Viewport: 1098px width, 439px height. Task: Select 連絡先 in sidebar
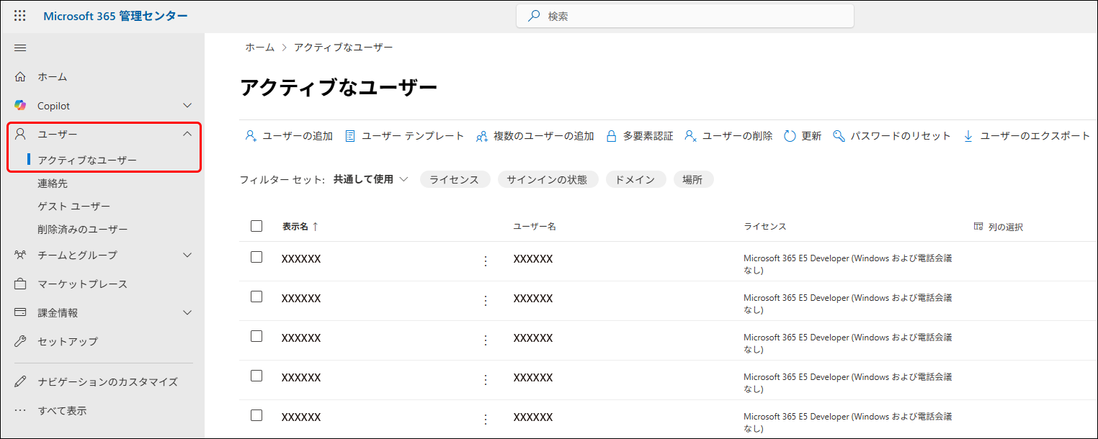point(53,184)
